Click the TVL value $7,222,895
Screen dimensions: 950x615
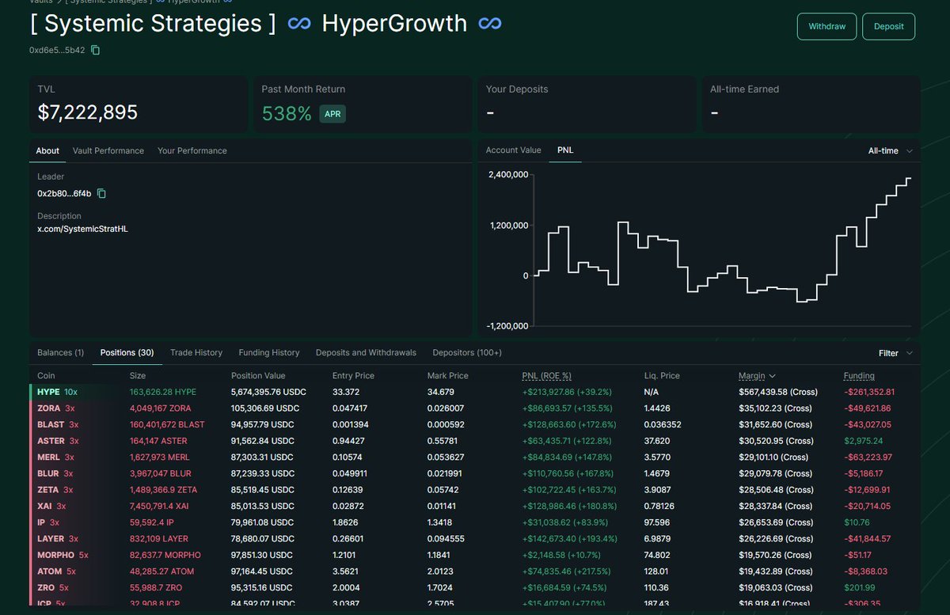pos(88,112)
